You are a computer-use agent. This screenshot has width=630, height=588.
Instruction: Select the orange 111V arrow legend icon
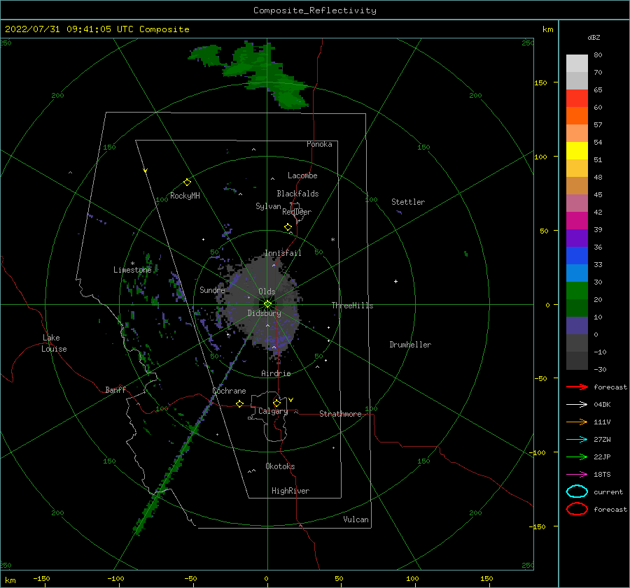tap(577, 422)
